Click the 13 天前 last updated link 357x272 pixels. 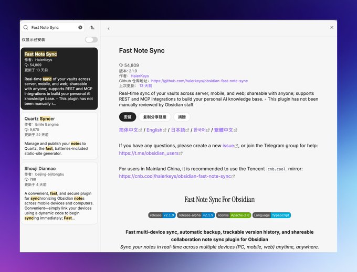coord(145,85)
